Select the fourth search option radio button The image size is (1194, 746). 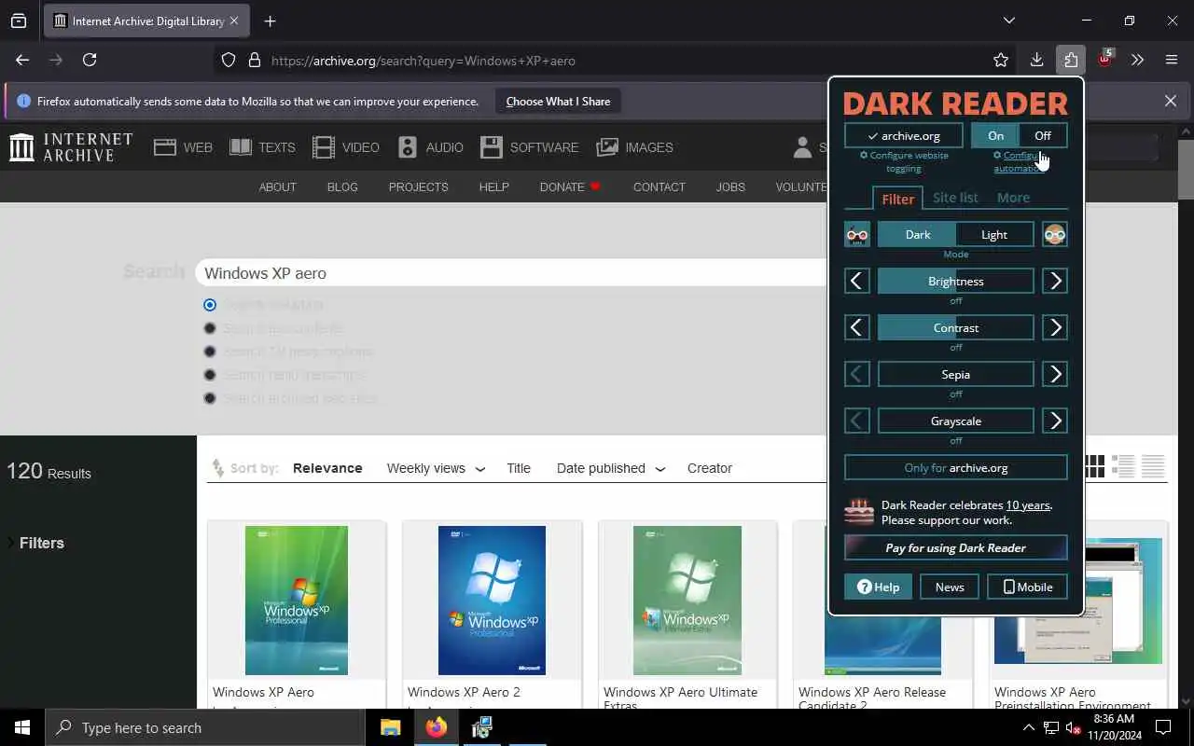210,375
